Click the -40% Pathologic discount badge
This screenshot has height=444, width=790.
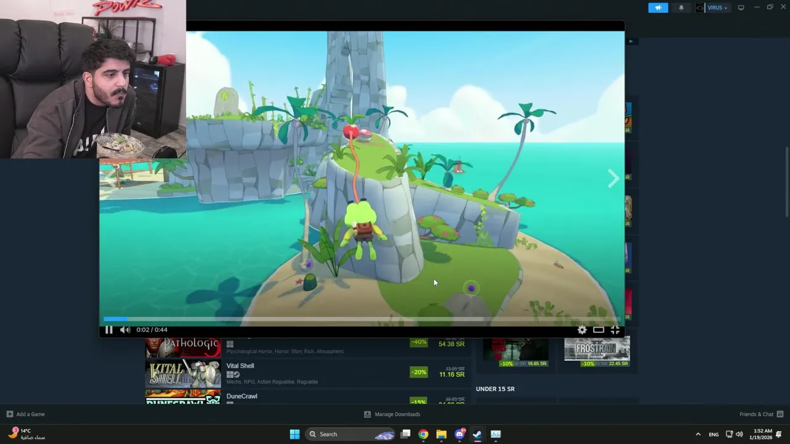418,342
